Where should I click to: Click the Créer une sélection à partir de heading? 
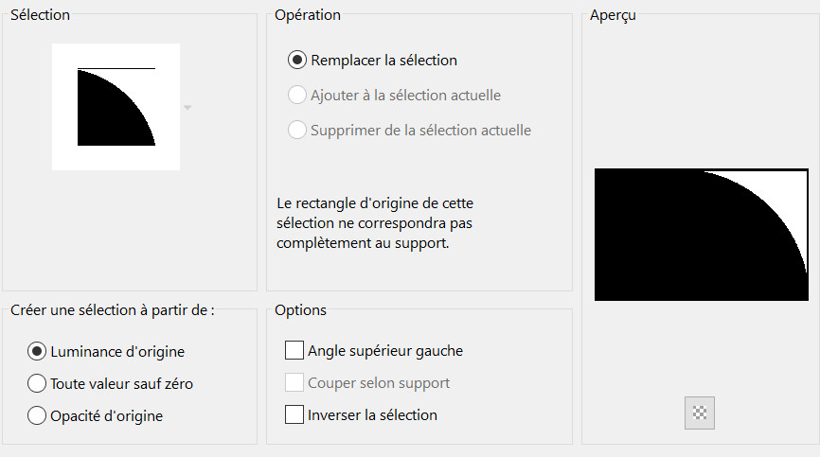pos(113,310)
